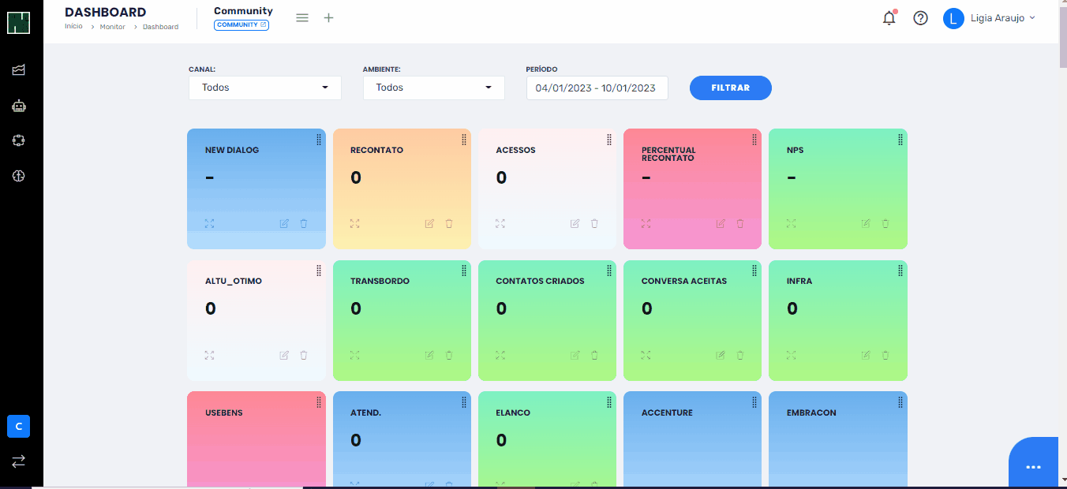Viewport: 1067px width, 489px height.
Task: Delete the INFRA card
Action: click(885, 355)
